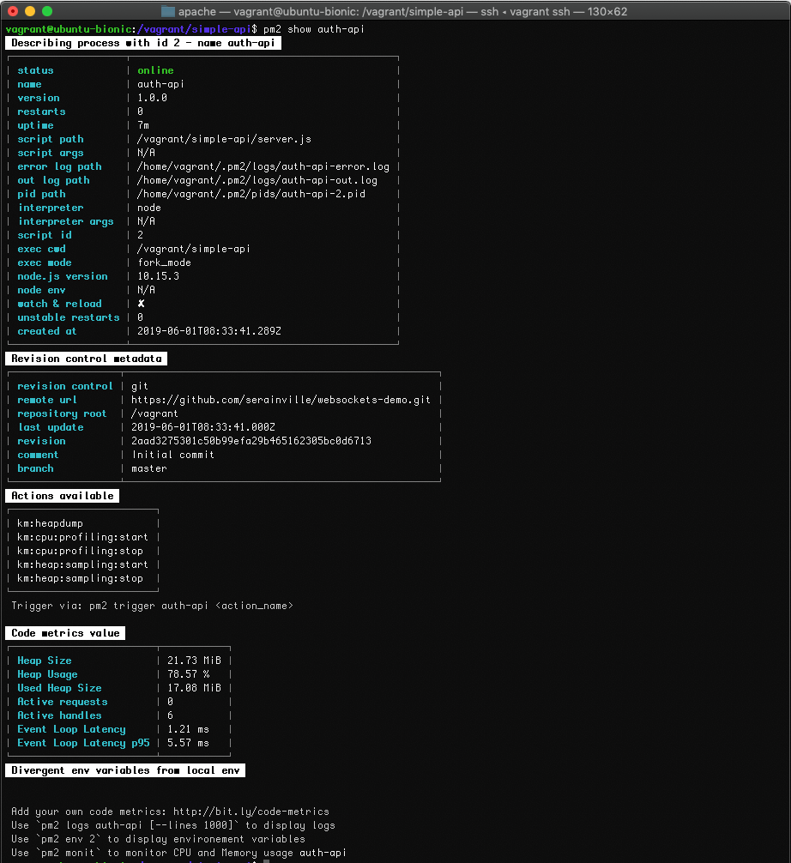Screen dimensions: 791x863
Task: Click the 'km:cpu:profiling:stop' action
Action: 80,551
